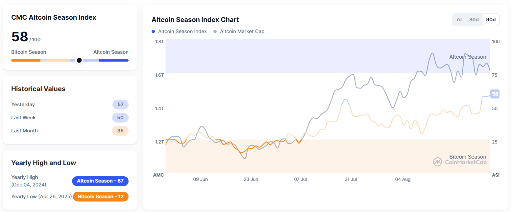
Task: Toggle the Altcoin Market Cap legend dot
Action: coord(215,31)
